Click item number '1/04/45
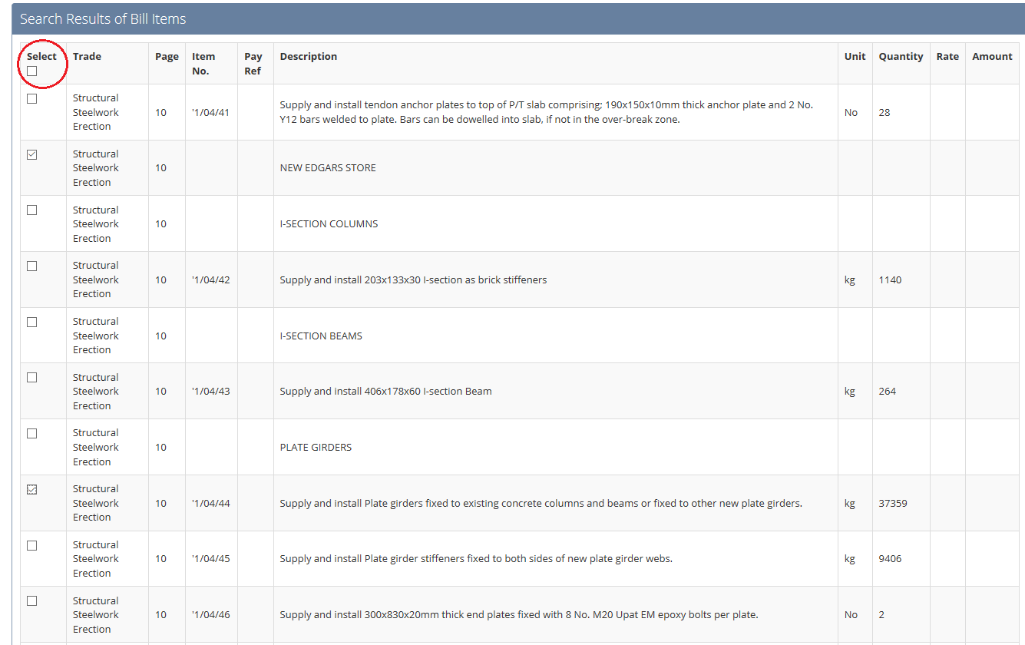Image resolution: width=1025 pixels, height=645 pixels. click(211, 558)
